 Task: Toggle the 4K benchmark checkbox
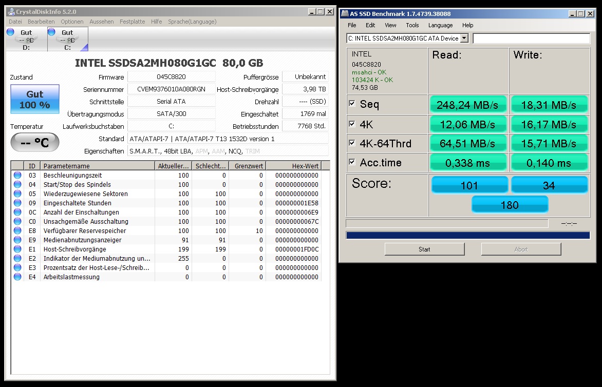(352, 124)
